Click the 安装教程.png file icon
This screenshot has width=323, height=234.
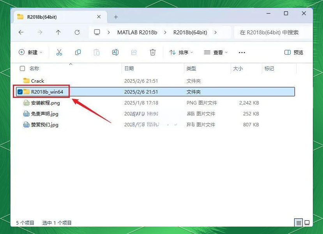[26, 103]
